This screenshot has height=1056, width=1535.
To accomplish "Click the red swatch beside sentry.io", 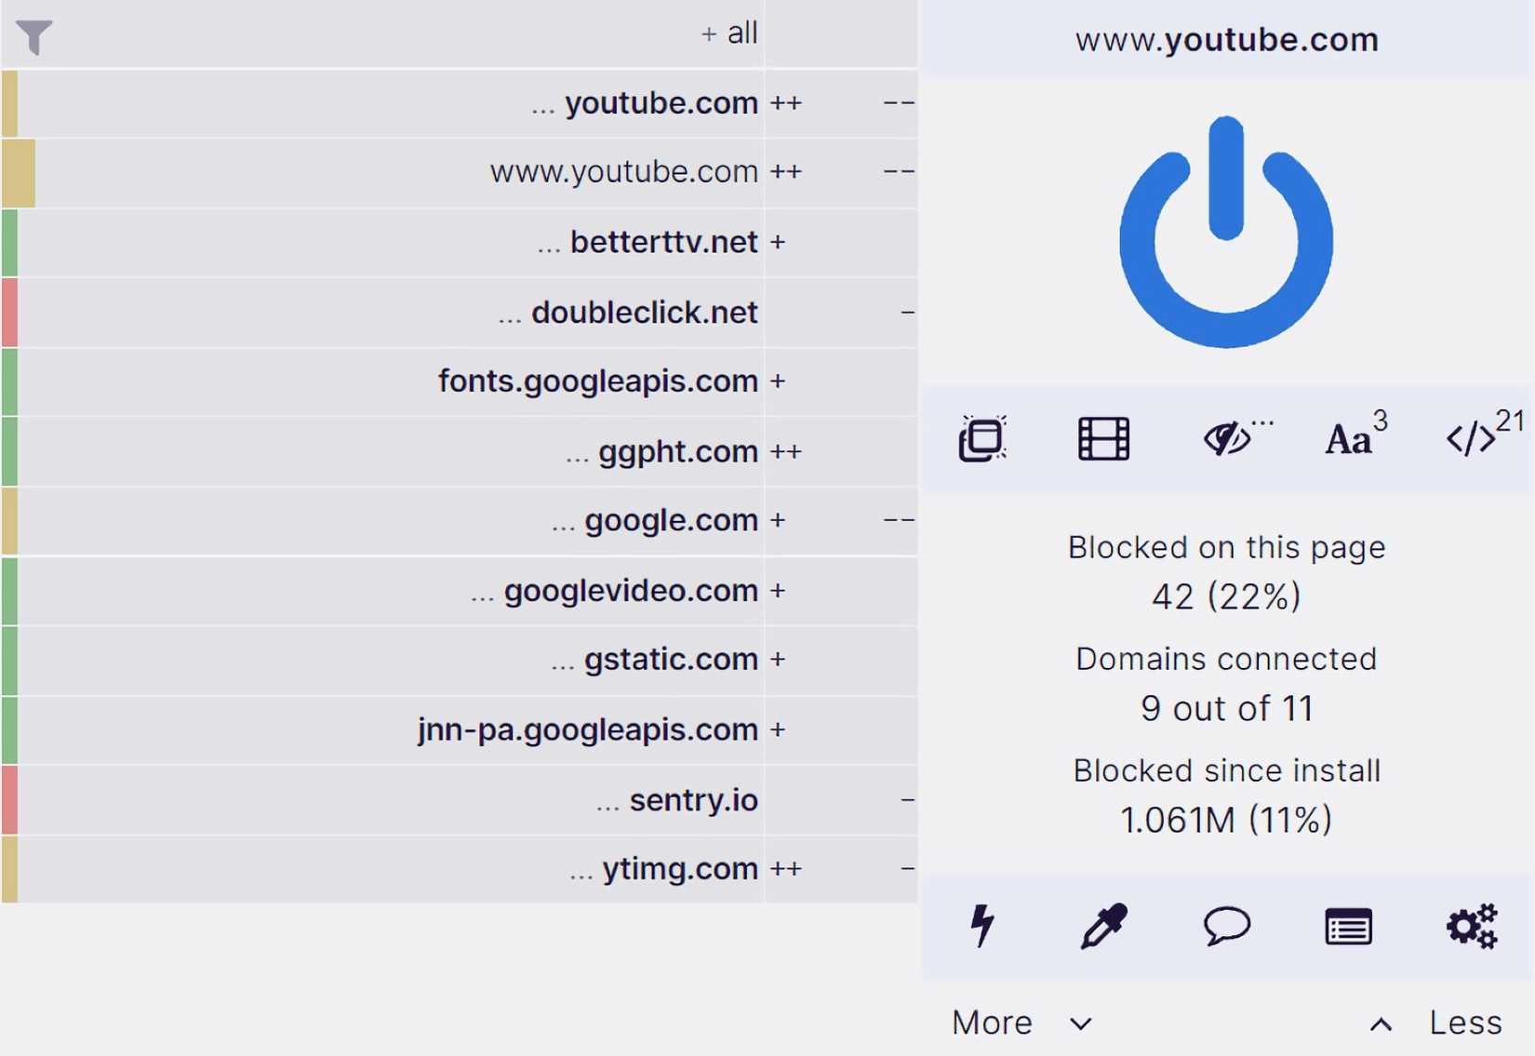I will coord(11,800).
